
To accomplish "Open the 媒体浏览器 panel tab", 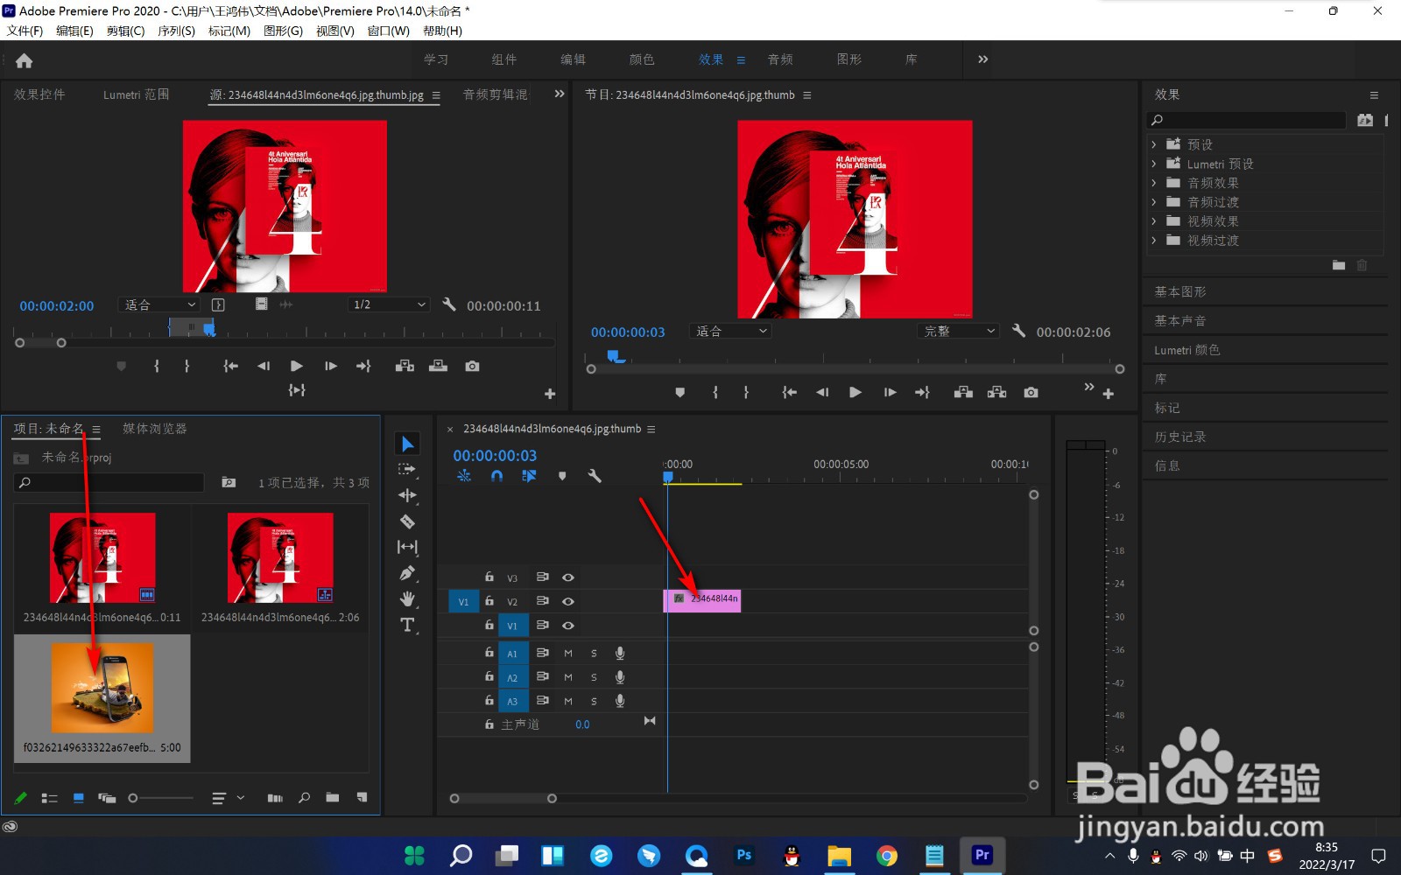I will 155,429.
